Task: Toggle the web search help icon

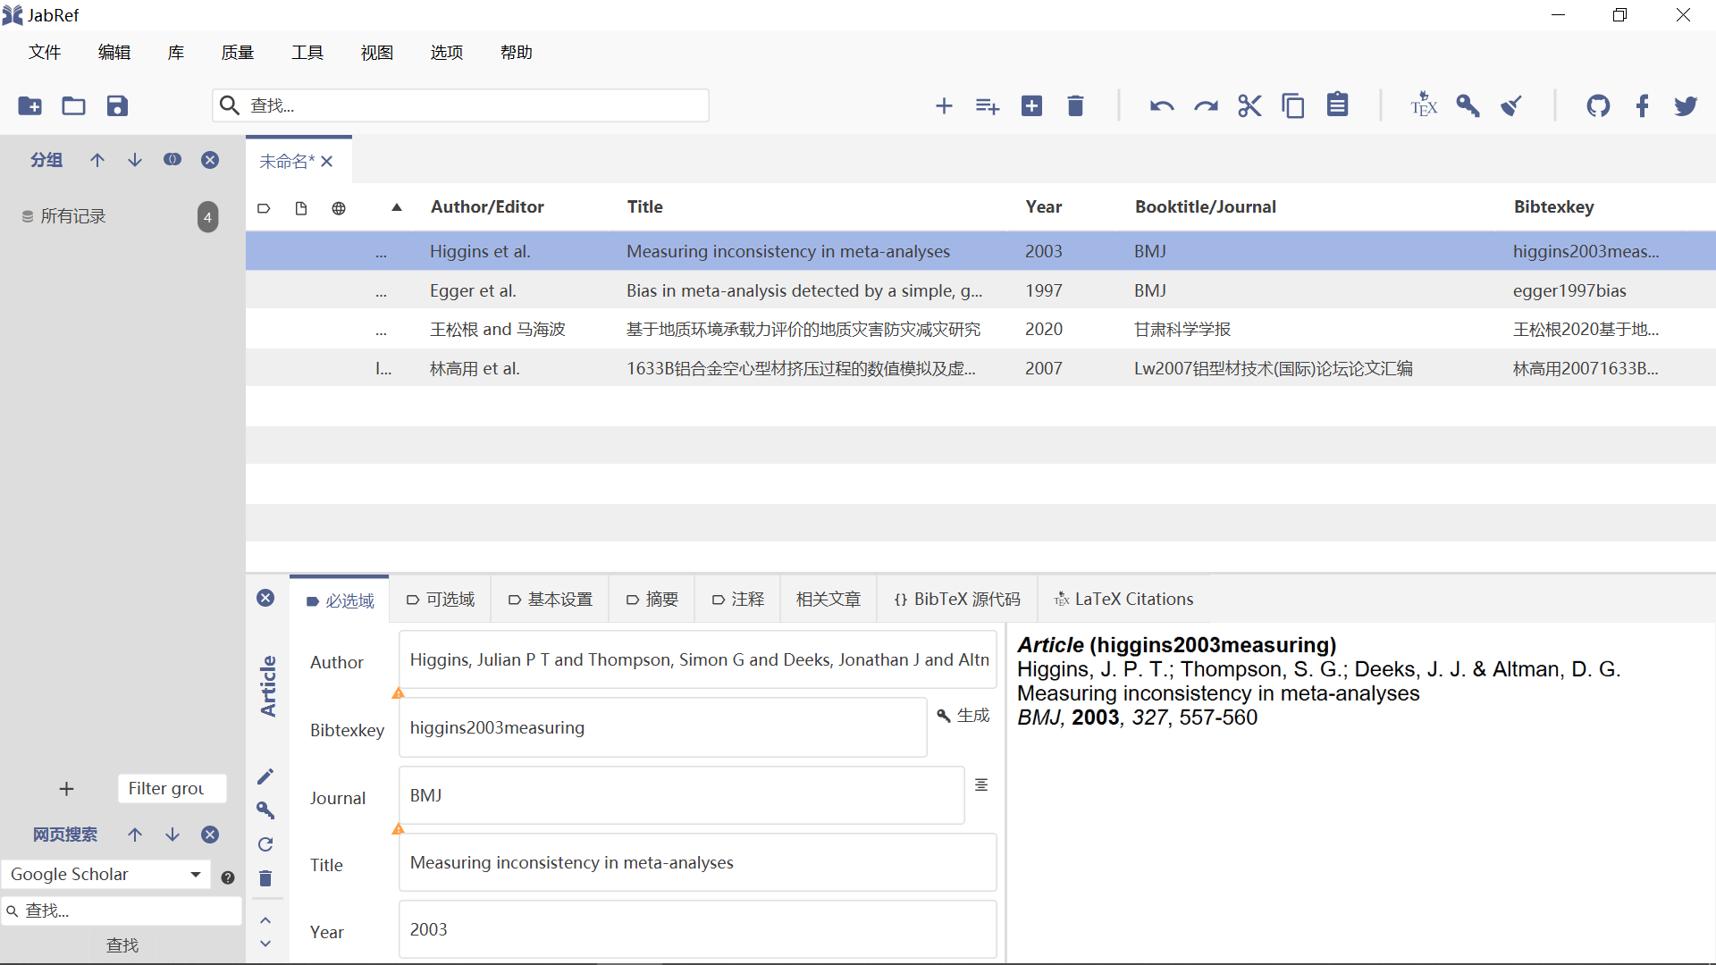Action: 228,877
